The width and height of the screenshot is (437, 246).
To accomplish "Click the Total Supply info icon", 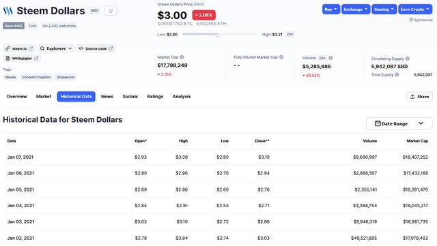I will pos(397,74).
